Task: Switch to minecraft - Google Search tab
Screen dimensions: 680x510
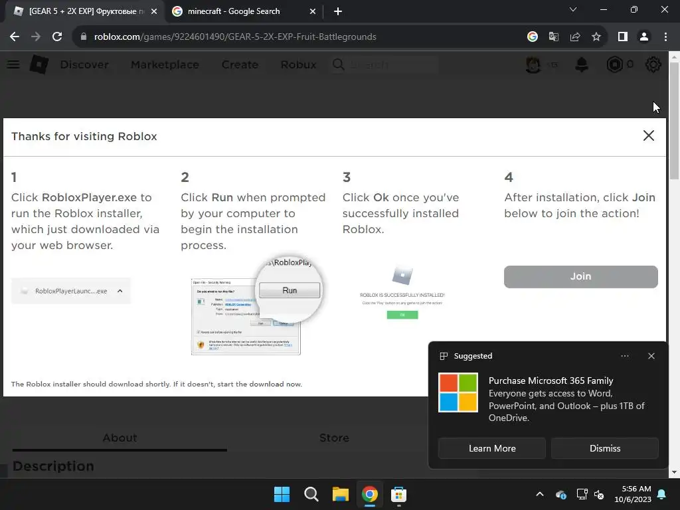Action: pyautogui.click(x=243, y=11)
